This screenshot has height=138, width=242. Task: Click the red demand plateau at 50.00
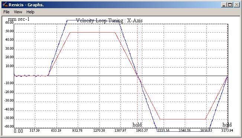pyautogui.click(x=93, y=32)
